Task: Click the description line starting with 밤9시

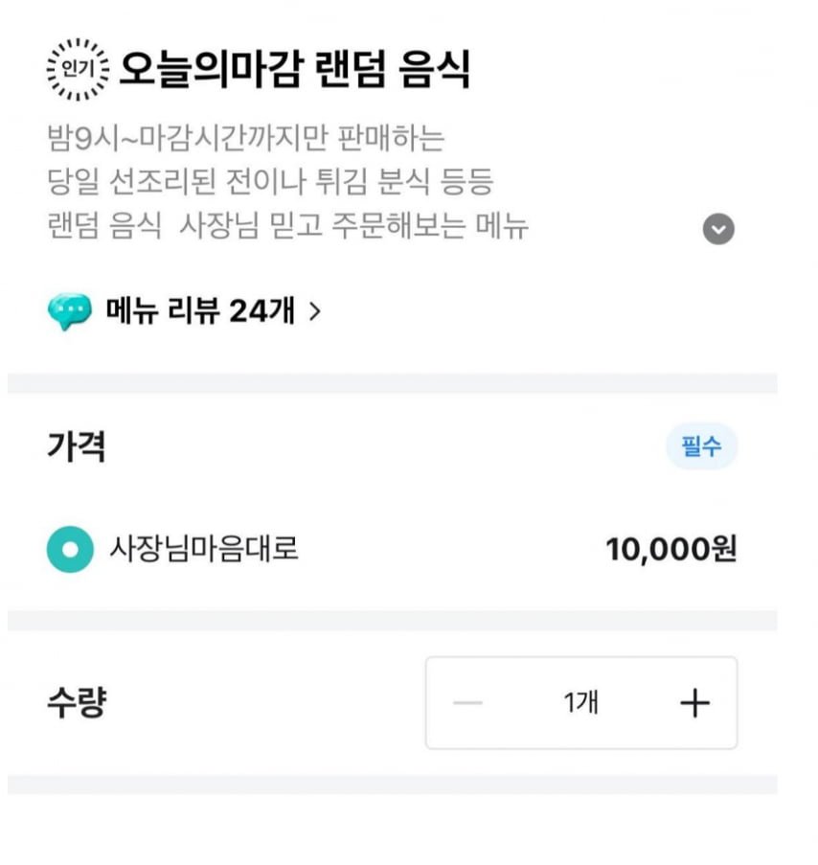Action: tap(246, 139)
